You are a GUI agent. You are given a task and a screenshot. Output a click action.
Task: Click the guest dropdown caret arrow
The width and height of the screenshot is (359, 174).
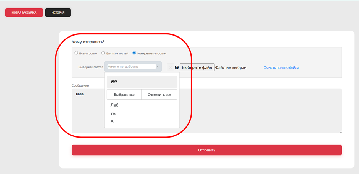click(157, 67)
